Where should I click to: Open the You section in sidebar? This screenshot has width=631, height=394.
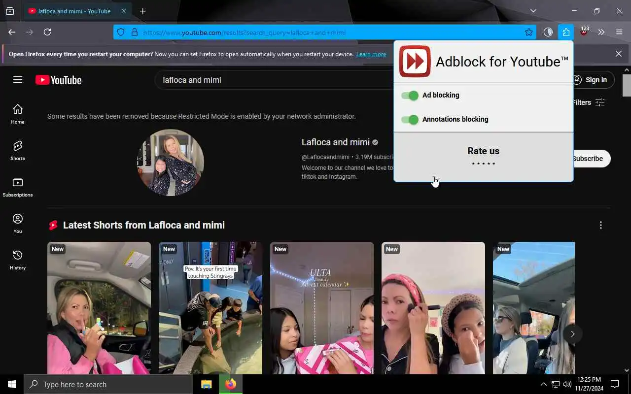[x=18, y=224]
